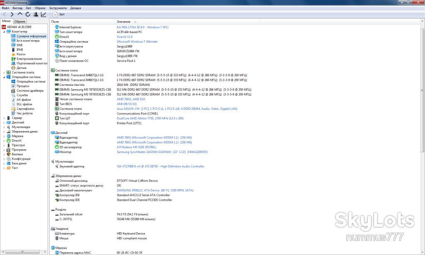Open Сертифікати tree item
Image resolution: width=425 pixels, height=255 pixels.
[25, 109]
